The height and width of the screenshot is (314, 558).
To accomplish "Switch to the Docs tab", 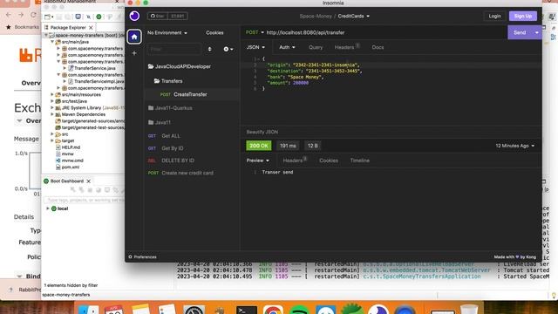I will pos(378,47).
